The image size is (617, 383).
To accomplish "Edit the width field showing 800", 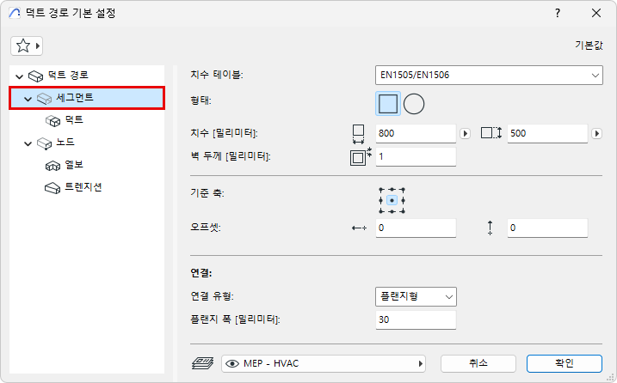I will pos(416,134).
